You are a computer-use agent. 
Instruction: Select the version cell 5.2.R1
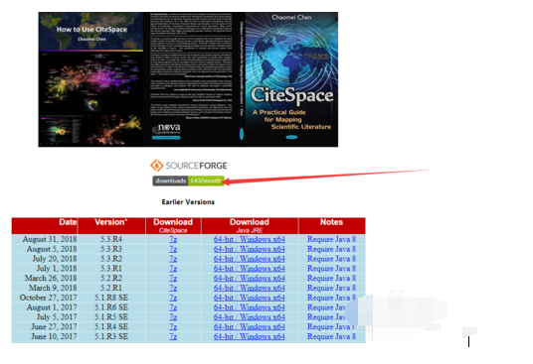click(111, 288)
